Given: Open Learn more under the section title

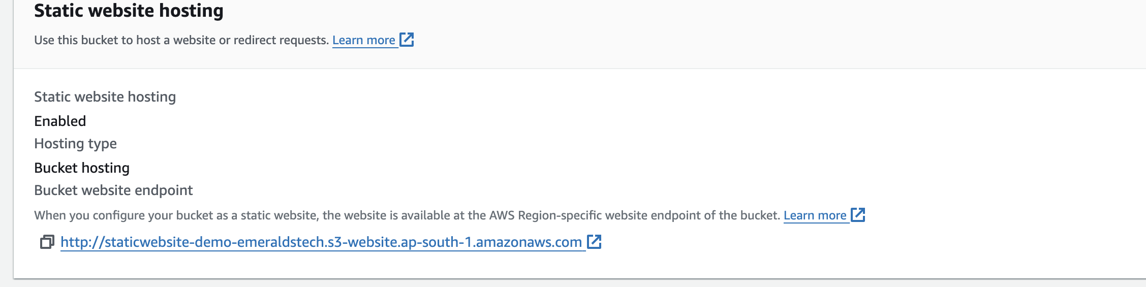Looking at the screenshot, I should [363, 40].
